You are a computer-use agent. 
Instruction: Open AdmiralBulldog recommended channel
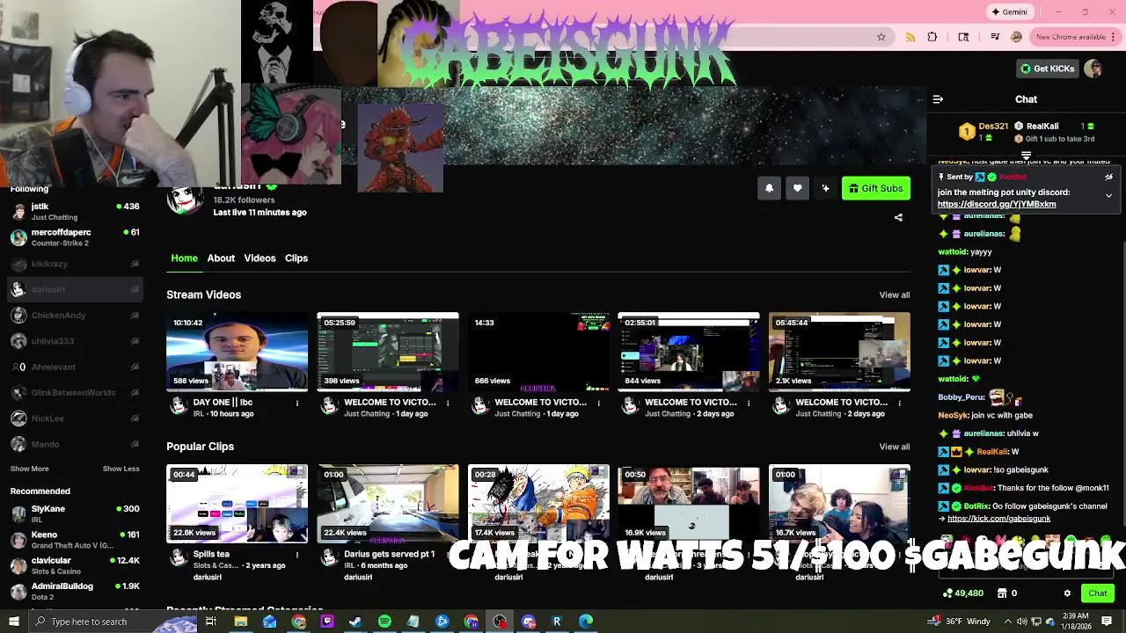[75, 591]
